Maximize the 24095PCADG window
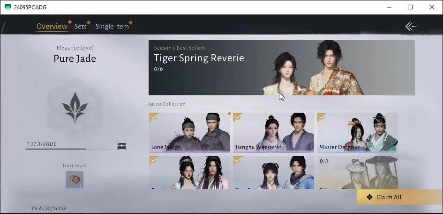Image resolution: width=443 pixels, height=214 pixels. (x=410, y=7)
